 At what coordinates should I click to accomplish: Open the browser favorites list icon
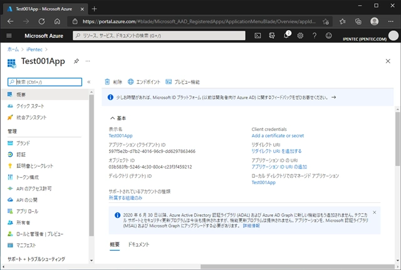pos(343,21)
